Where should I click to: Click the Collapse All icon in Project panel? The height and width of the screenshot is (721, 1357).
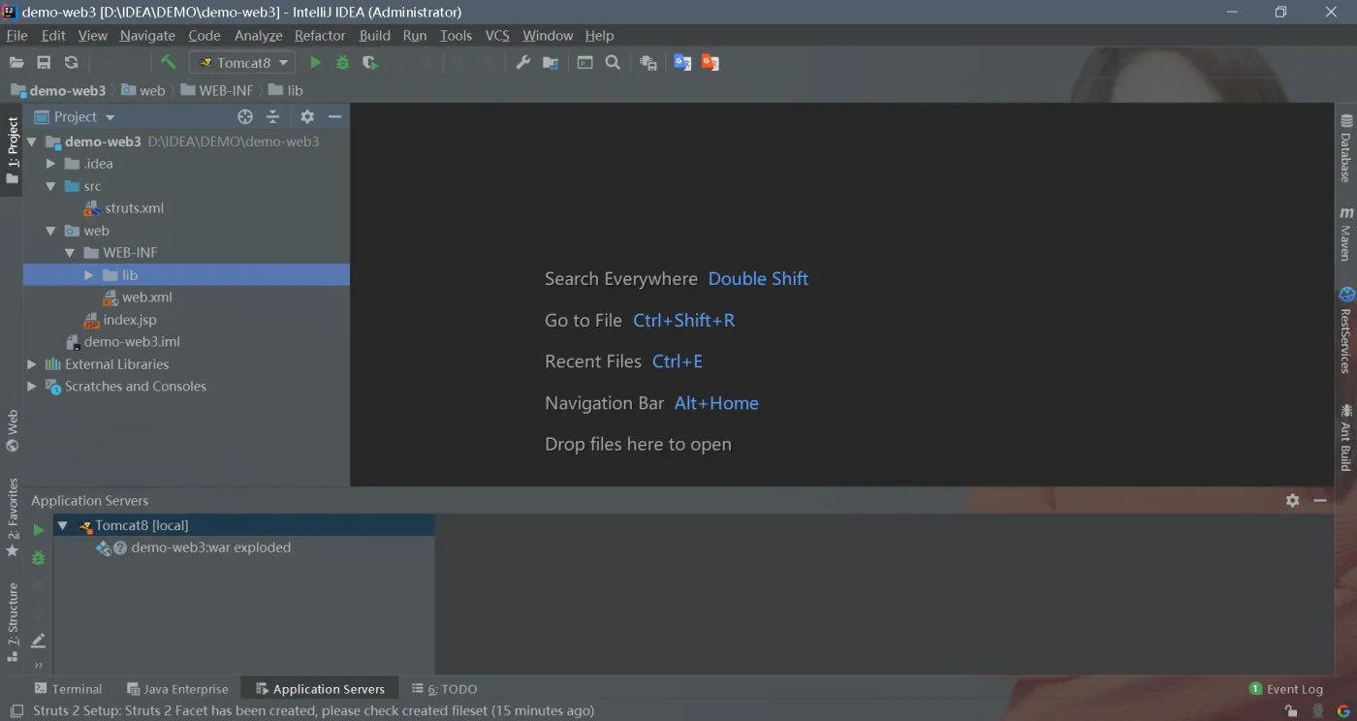point(273,116)
